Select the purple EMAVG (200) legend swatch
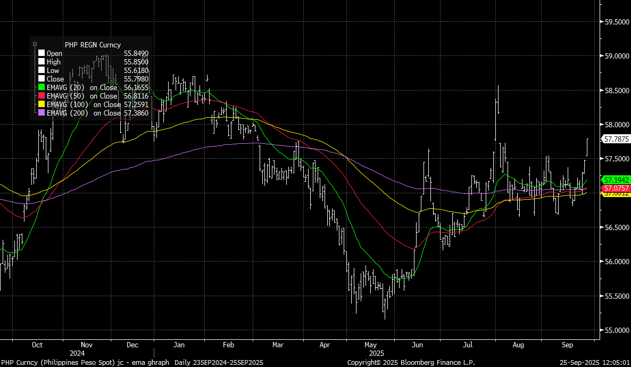 [x=41, y=113]
